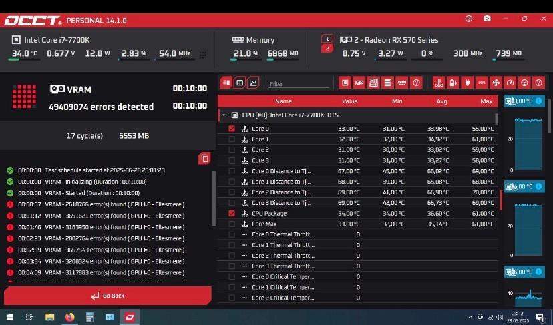This screenshot has width=553, height=325.
Task: Sort the table by Min column
Action: [397, 101]
